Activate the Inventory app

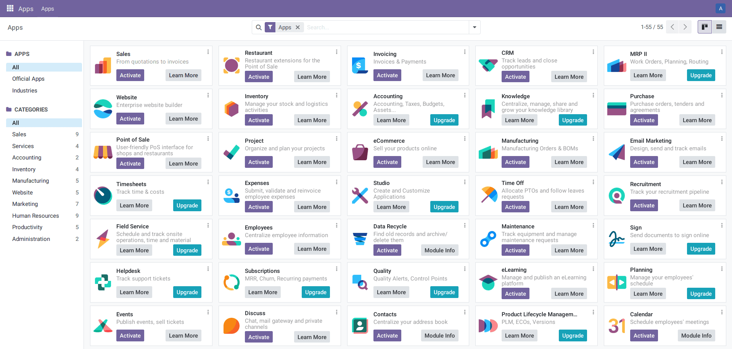259,120
